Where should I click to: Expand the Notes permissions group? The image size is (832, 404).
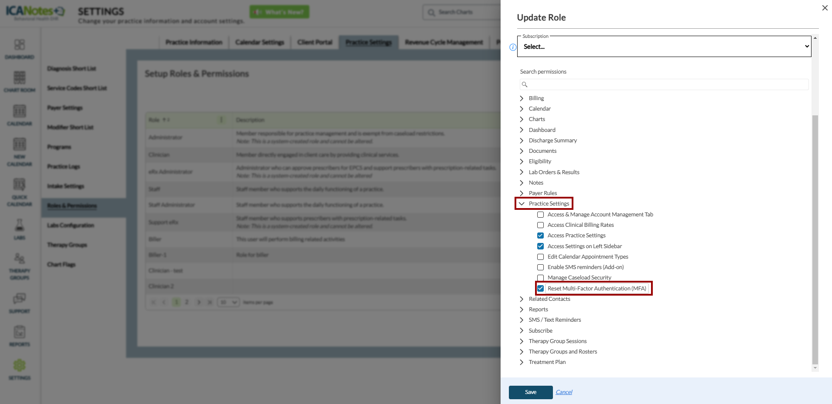click(522, 183)
